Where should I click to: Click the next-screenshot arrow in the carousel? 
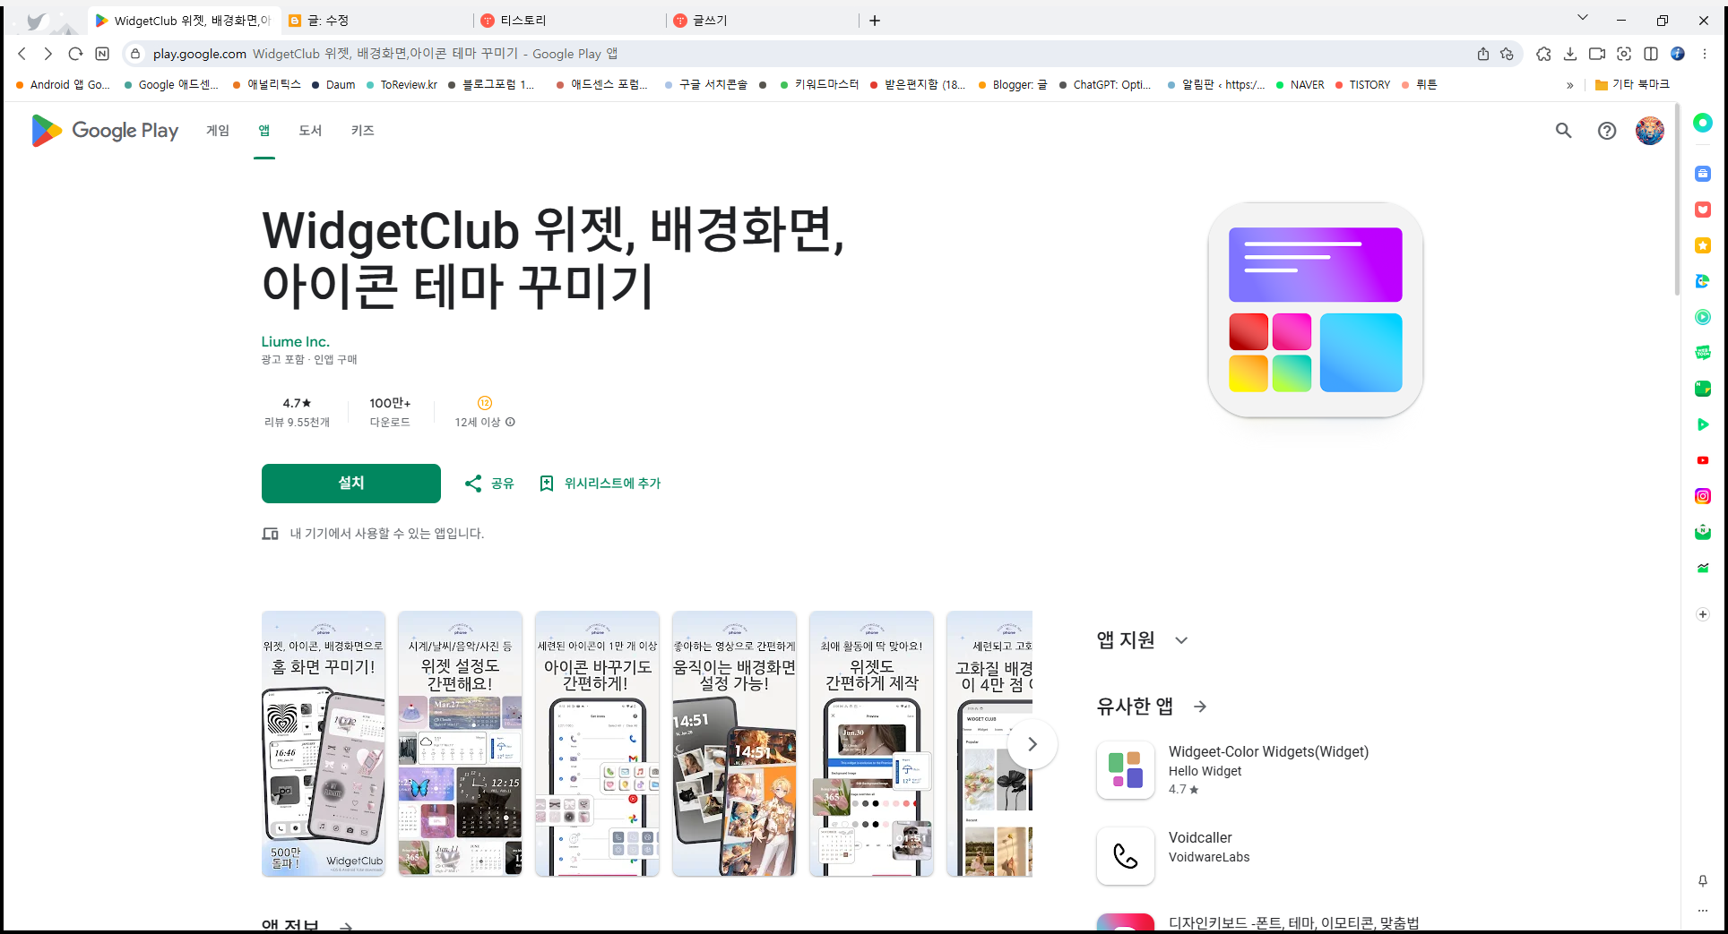tap(1032, 743)
